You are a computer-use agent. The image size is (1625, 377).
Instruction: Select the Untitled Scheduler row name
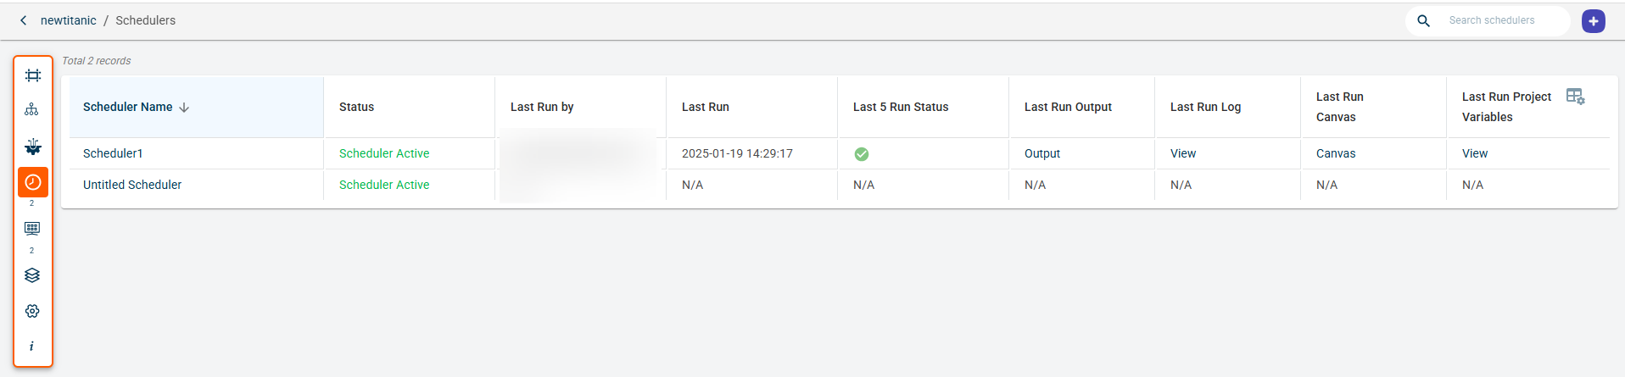(x=132, y=185)
